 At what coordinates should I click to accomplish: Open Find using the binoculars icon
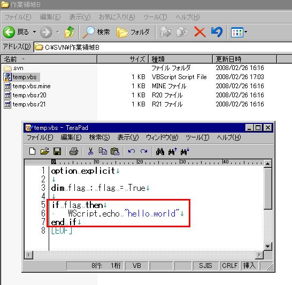pos(160,151)
